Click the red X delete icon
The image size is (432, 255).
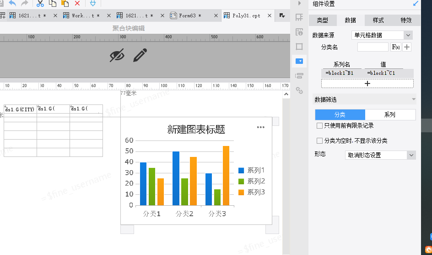click(x=77, y=3)
